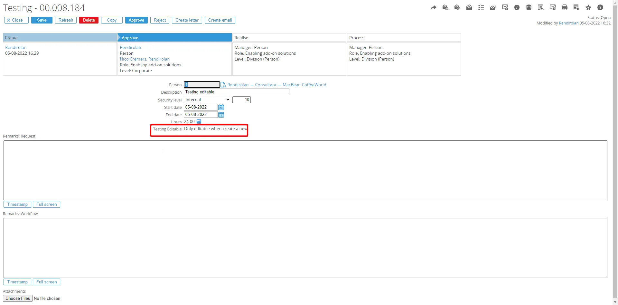The width and height of the screenshot is (618, 305).
Task: Click the share arrow icon
Action: click(433, 8)
